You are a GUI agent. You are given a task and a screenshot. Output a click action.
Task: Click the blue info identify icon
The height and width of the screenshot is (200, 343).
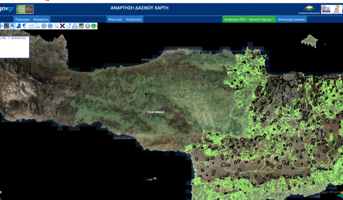88,26
